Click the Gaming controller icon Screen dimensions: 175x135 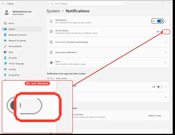click(5, 69)
